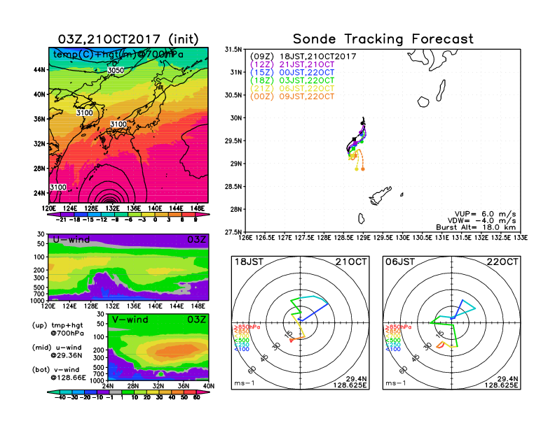Select the yellow '(21Z) 06JST,22OCT' legend entry

pos(292,88)
